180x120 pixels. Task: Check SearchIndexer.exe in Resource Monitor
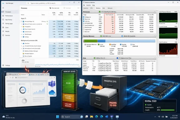tap(84, 25)
